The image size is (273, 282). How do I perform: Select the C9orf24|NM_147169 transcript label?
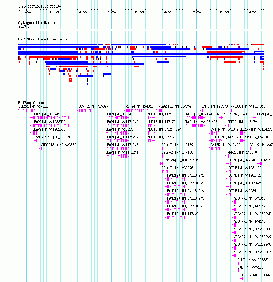pyautogui.click(x=177, y=145)
